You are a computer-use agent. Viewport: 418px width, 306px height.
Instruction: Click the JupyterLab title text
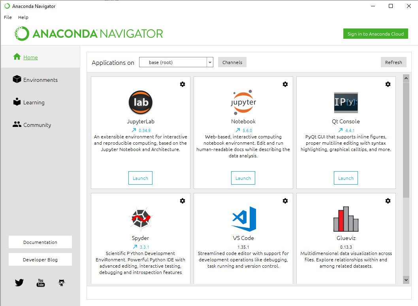[x=141, y=121]
